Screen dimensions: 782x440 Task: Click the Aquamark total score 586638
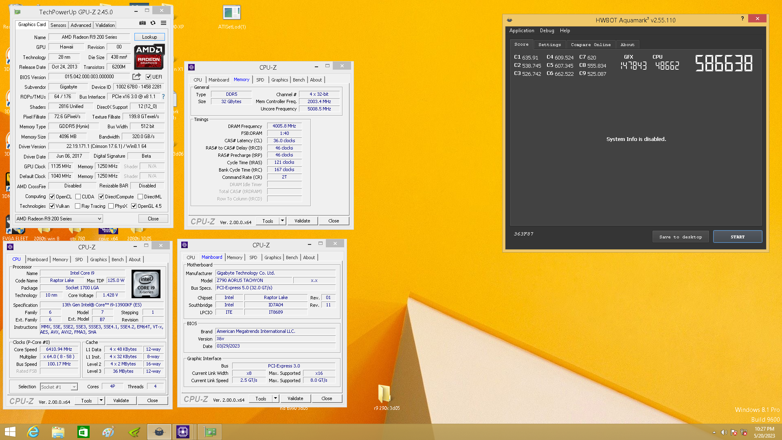[724, 64]
